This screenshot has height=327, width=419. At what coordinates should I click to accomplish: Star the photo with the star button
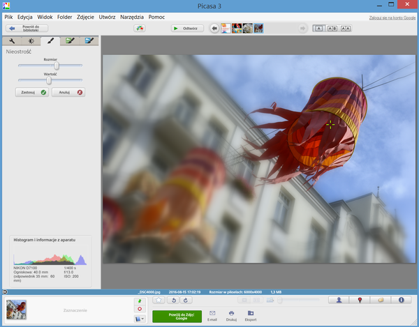(159, 300)
